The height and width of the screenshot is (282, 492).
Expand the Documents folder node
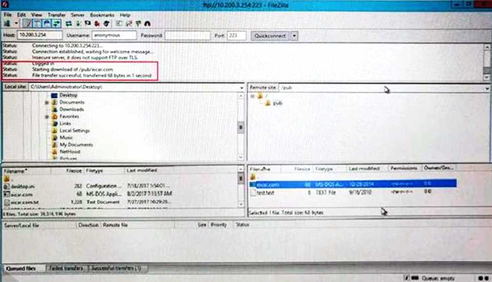[x=47, y=102]
